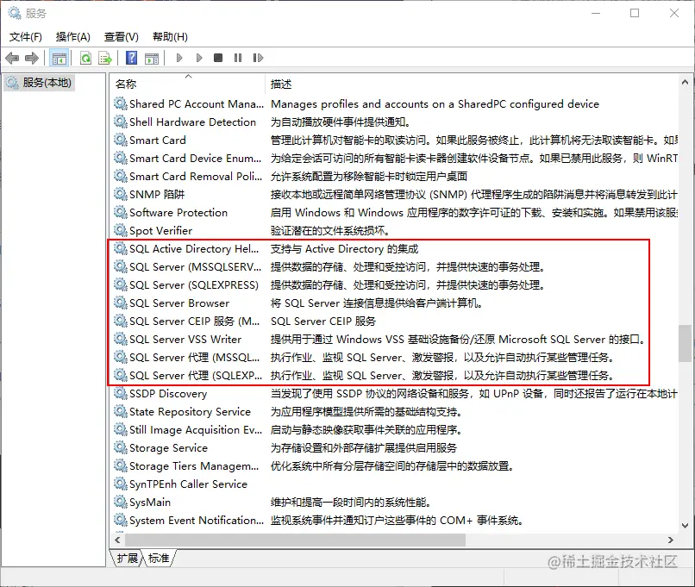Screen dimensions: 695x587
Task: Click gear icon beside Storage Service
Action: click(x=121, y=447)
